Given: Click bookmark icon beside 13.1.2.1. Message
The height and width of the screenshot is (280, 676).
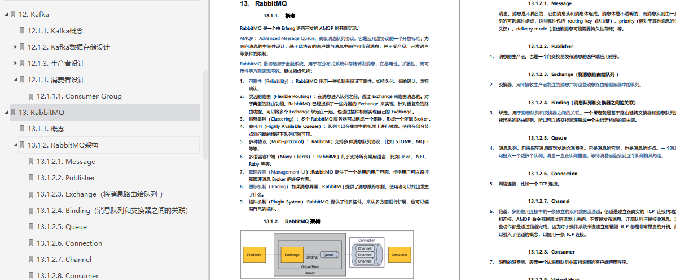Looking at the screenshot, I should pos(31,162).
